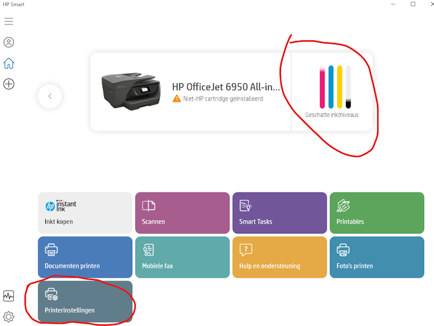Open Geschatte inktniveaus label

click(x=332, y=115)
